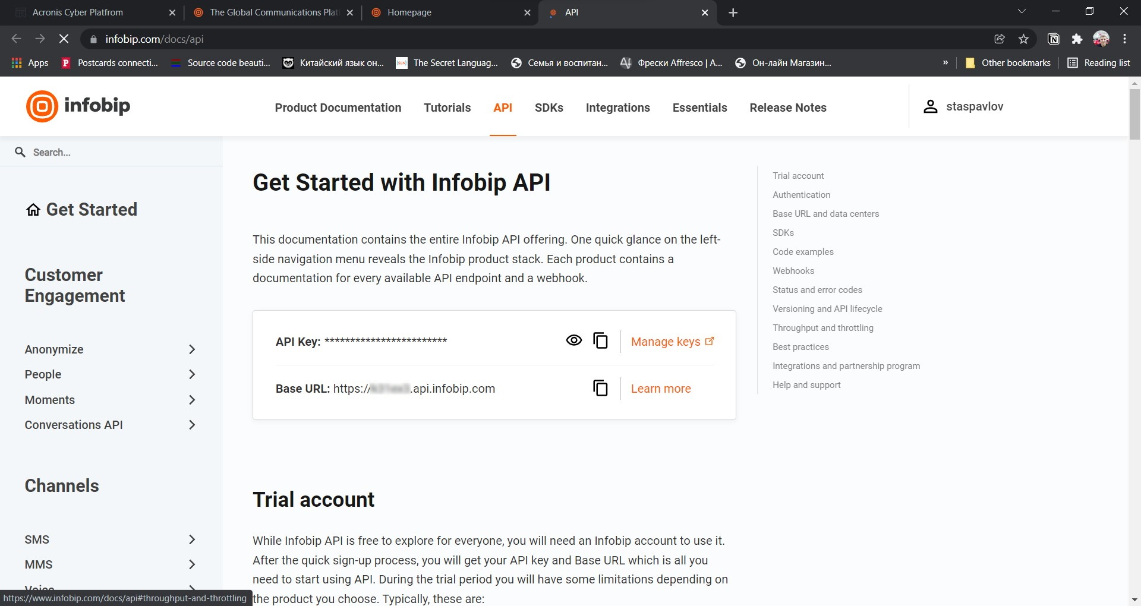Open Tutorials nav item
The width and height of the screenshot is (1141, 606).
pos(447,108)
